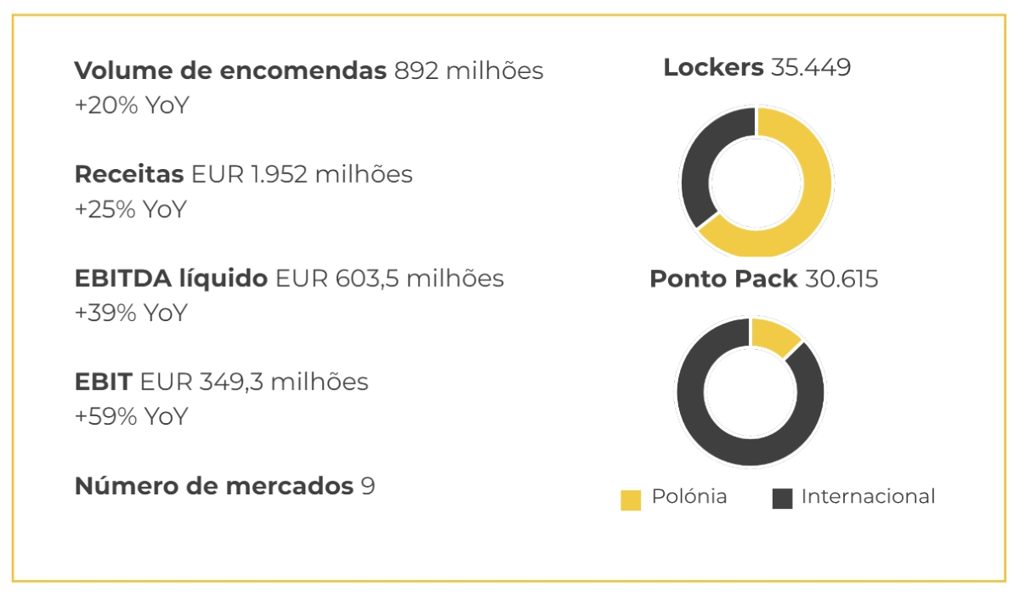Image resolution: width=1020 pixels, height=598 pixels.
Task: Click the EBITDA líquido heading
Action: click(171, 279)
